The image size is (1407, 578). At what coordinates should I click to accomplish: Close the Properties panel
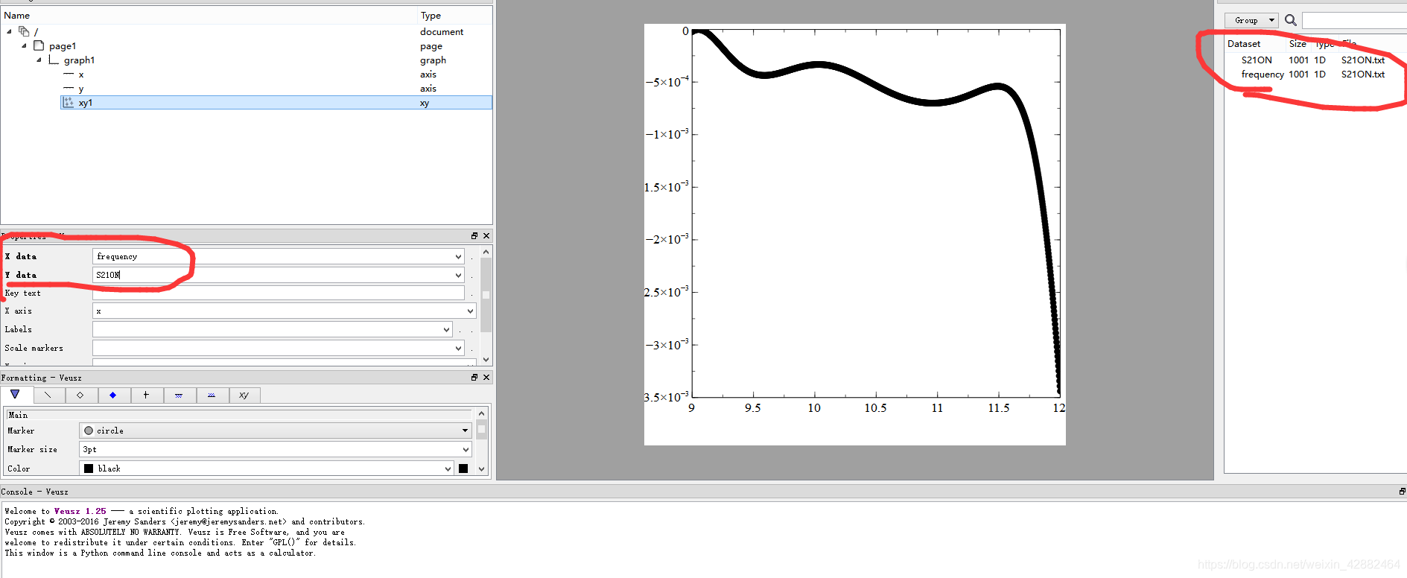[486, 235]
